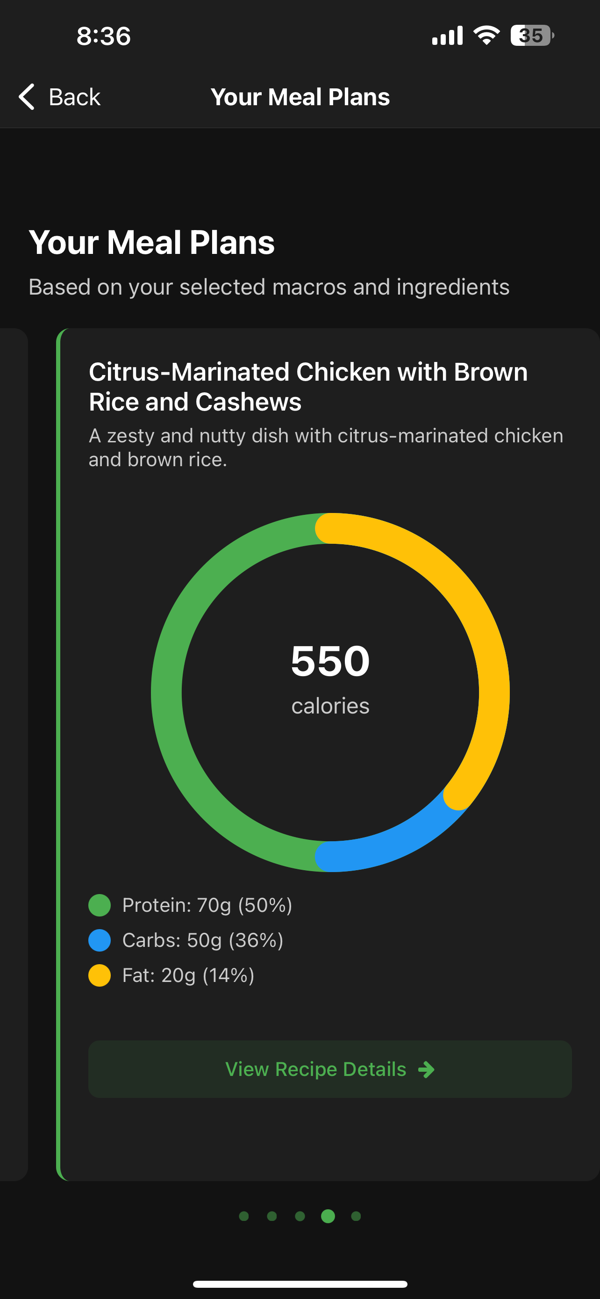
Task: Select the active fourth page dot
Action: click(328, 1216)
